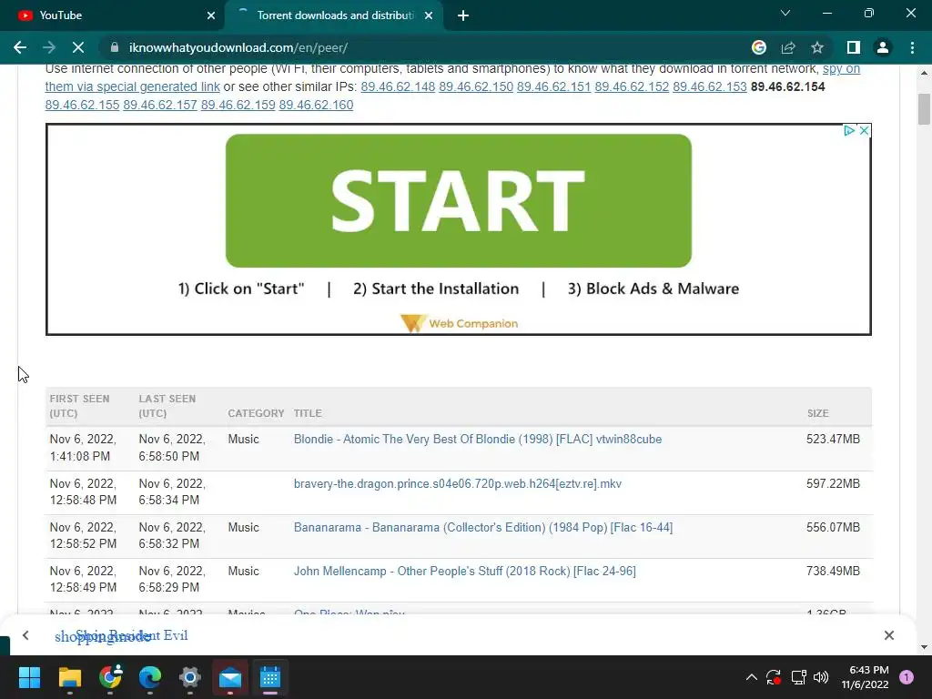Open the Calendar app from the taskbar
932x699 pixels.
(x=269, y=677)
